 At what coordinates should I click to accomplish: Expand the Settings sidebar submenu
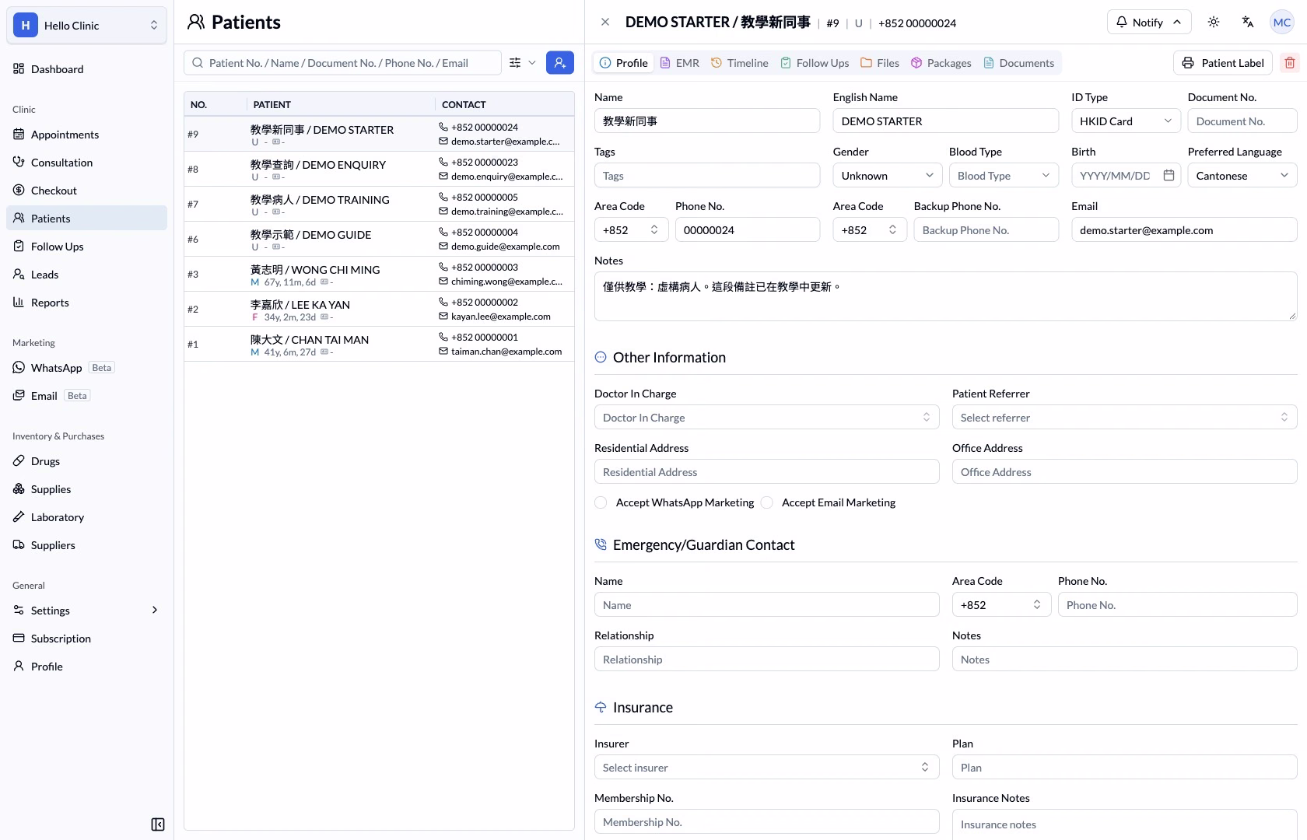tap(86, 611)
